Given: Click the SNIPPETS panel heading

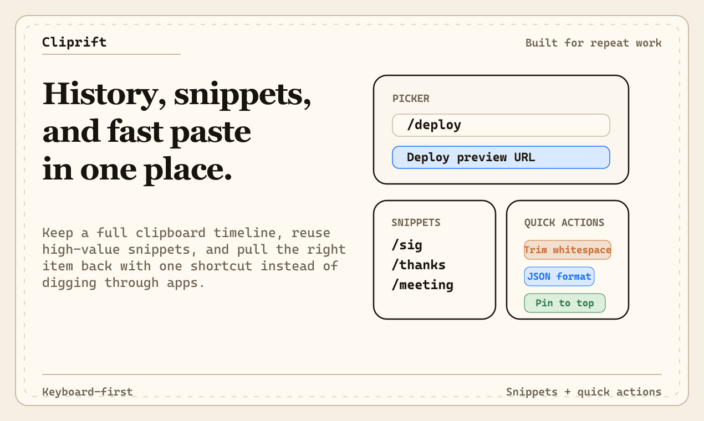Looking at the screenshot, I should coord(416,223).
